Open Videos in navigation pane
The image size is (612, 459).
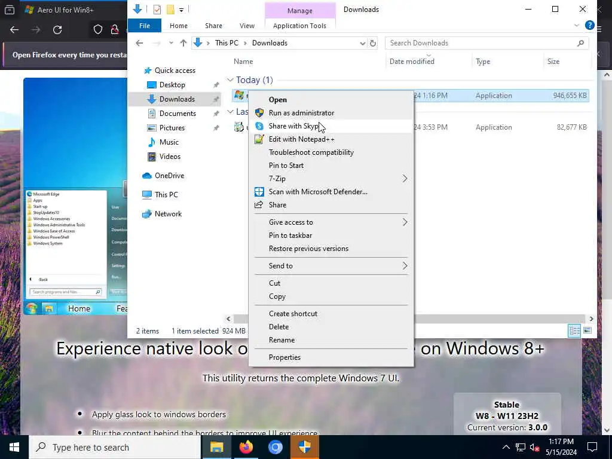[169, 157]
